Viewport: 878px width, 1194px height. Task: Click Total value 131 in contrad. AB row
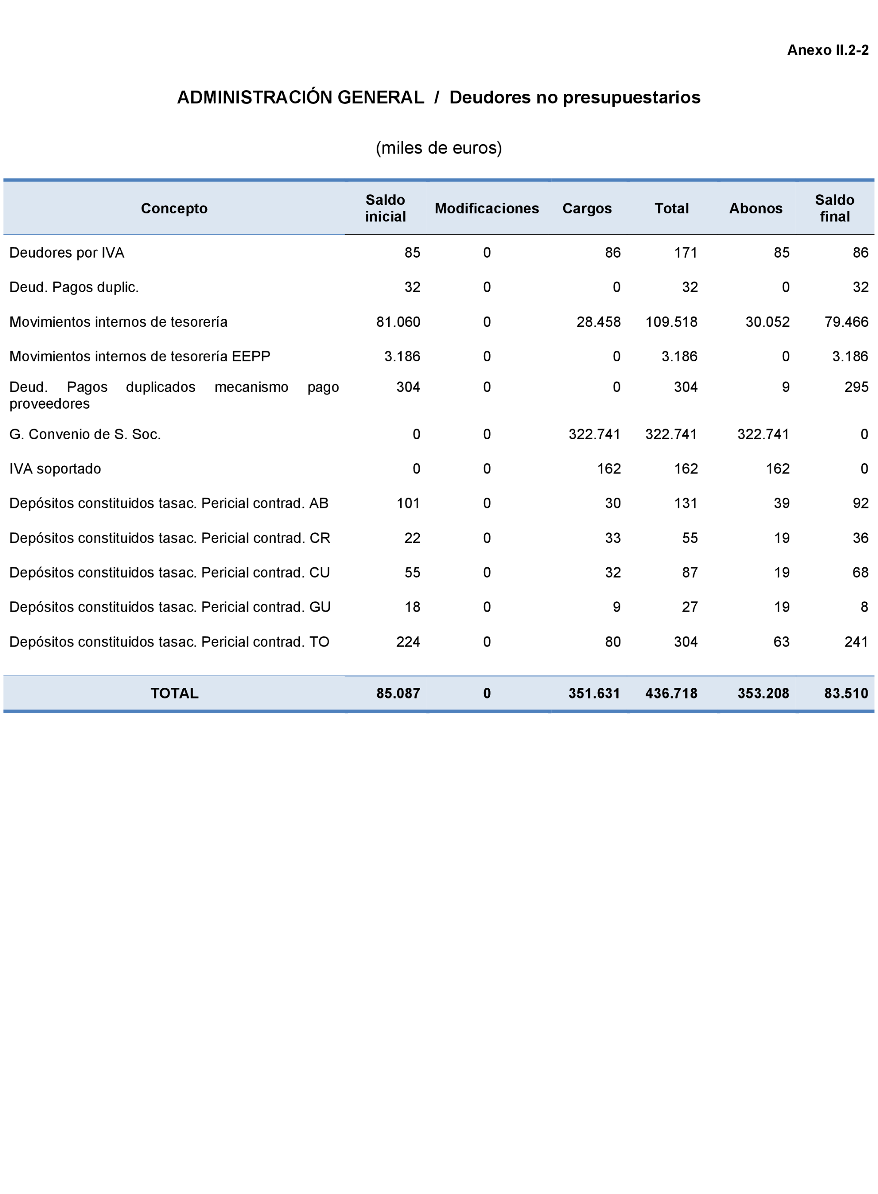click(686, 503)
